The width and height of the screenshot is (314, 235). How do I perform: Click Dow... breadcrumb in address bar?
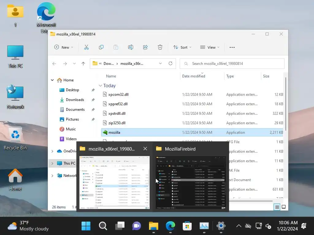pyautogui.click(x=109, y=64)
